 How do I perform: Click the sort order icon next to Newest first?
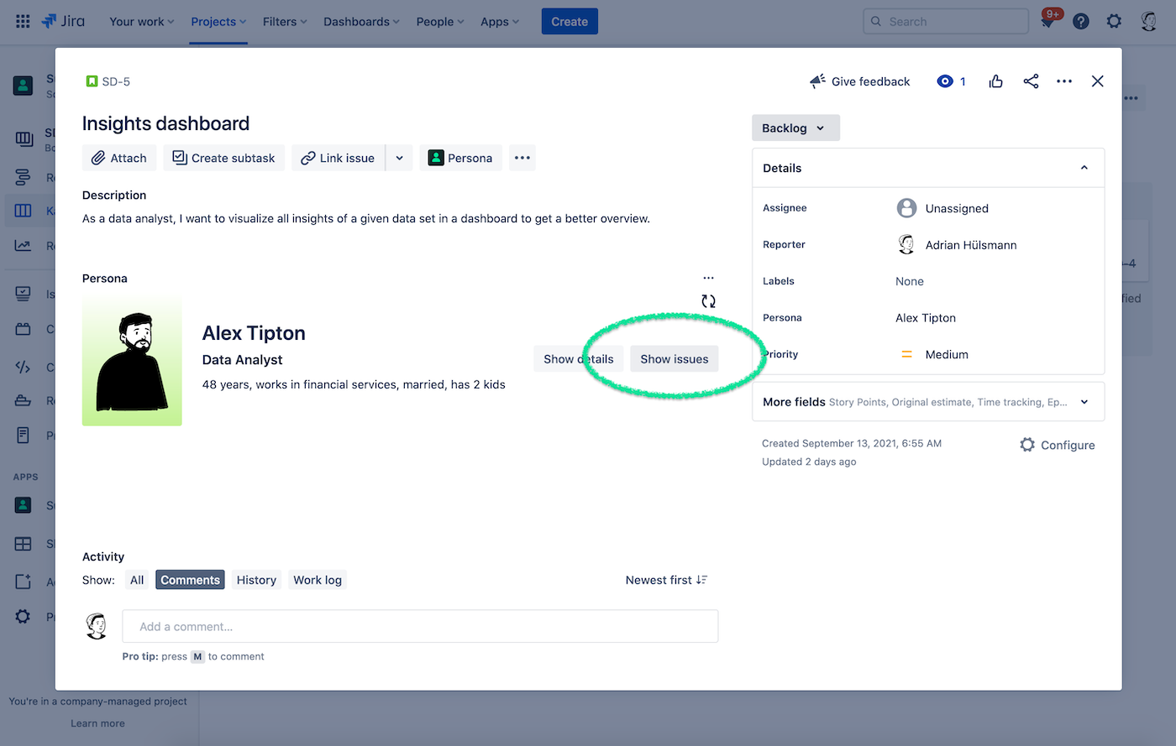(702, 580)
